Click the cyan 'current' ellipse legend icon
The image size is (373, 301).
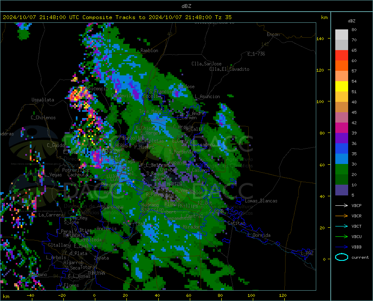pos(342,257)
